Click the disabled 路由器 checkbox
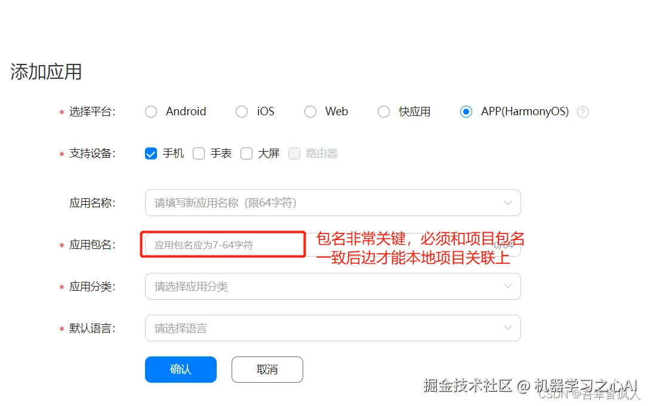This screenshot has height=406, width=650. pos(294,153)
